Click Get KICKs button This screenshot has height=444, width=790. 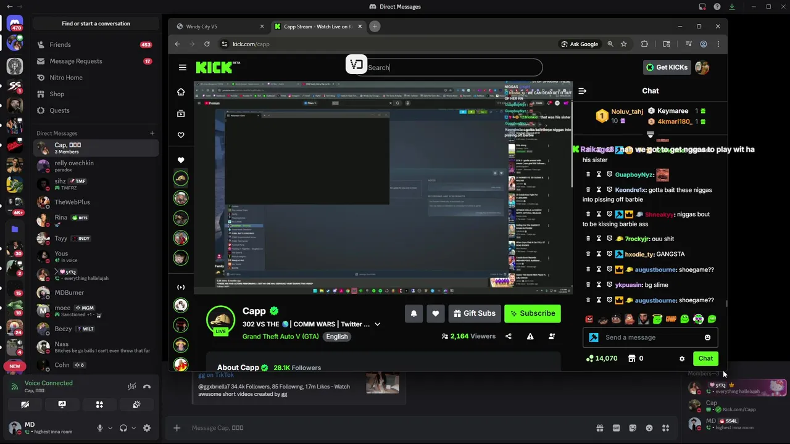point(667,67)
